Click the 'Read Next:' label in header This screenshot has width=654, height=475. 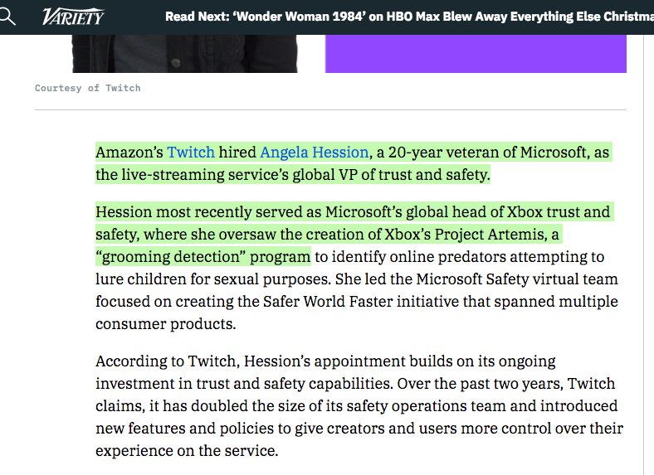(x=198, y=17)
